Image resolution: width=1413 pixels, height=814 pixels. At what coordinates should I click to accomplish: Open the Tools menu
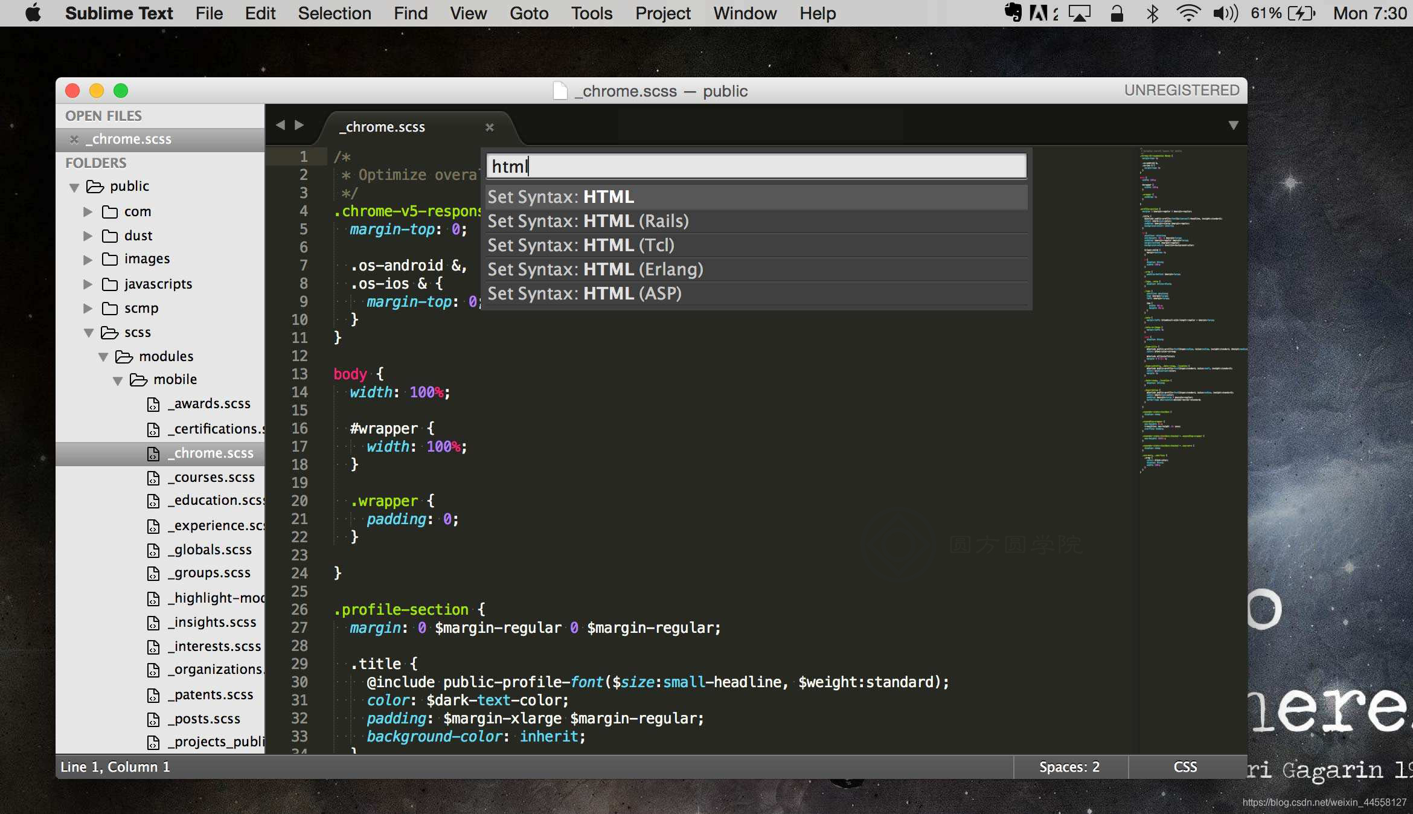[x=592, y=13]
